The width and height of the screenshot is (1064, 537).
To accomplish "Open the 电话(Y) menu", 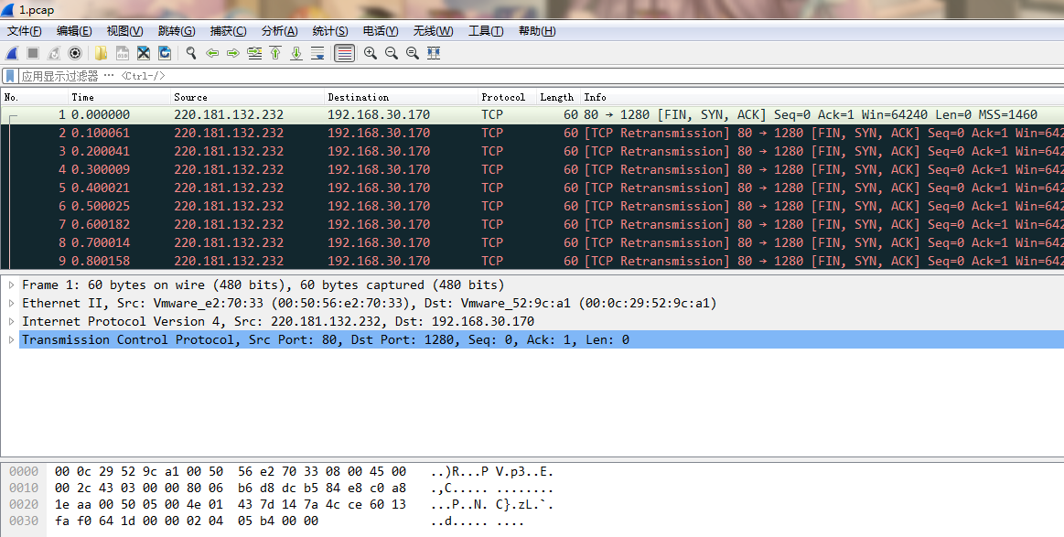I will pyautogui.click(x=381, y=30).
